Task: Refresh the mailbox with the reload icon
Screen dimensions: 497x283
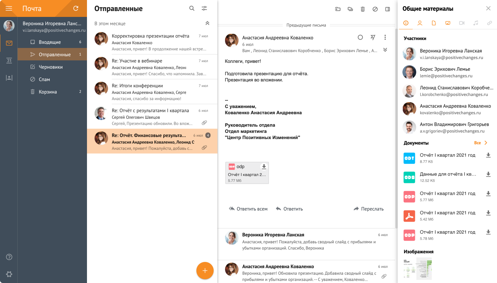Action: (76, 9)
